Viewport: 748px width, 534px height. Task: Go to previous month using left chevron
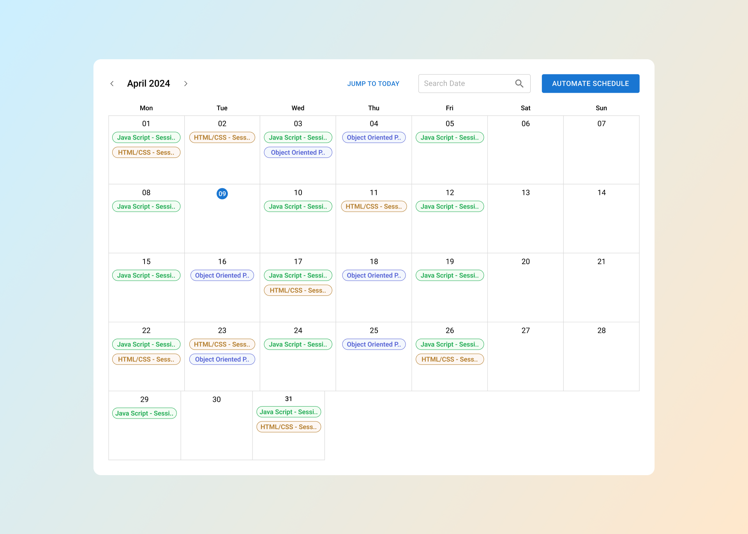click(x=112, y=83)
